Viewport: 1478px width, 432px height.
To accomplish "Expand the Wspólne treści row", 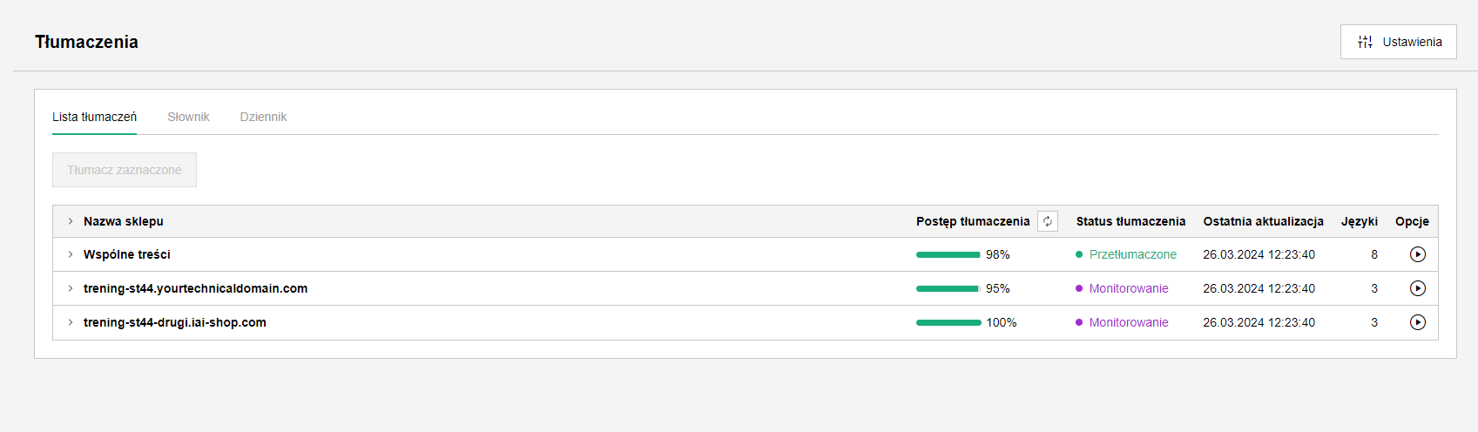I will (x=71, y=254).
